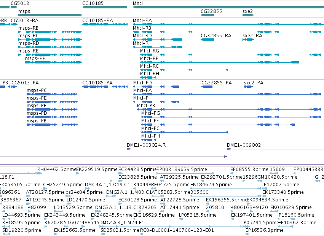The image size is (324, 236).
Task: Click msps-PF protein label
Action: [37, 106]
